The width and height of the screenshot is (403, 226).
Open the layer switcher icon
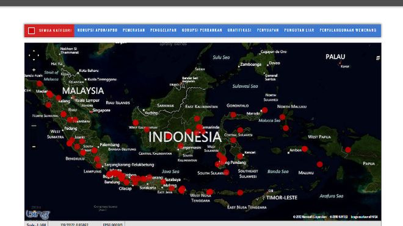point(378,58)
